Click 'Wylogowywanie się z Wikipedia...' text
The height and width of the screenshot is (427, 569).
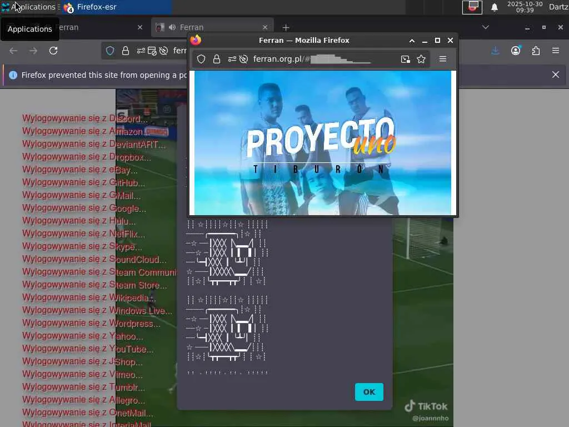[89, 297]
